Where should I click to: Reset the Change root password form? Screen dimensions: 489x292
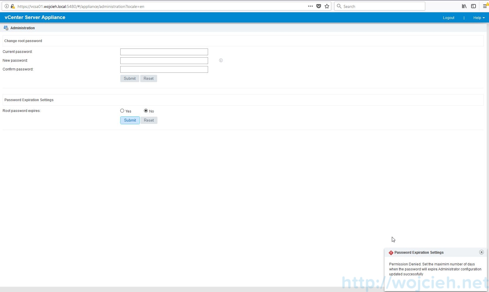pyautogui.click(x=149, y=79)
